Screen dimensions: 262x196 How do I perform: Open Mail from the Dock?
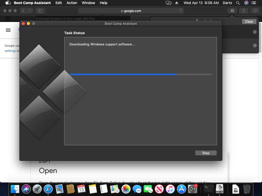59,189
